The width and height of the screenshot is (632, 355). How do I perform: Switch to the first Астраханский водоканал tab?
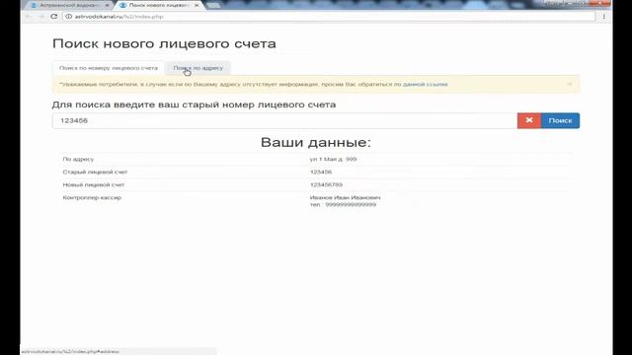click(x=68, y=5)
